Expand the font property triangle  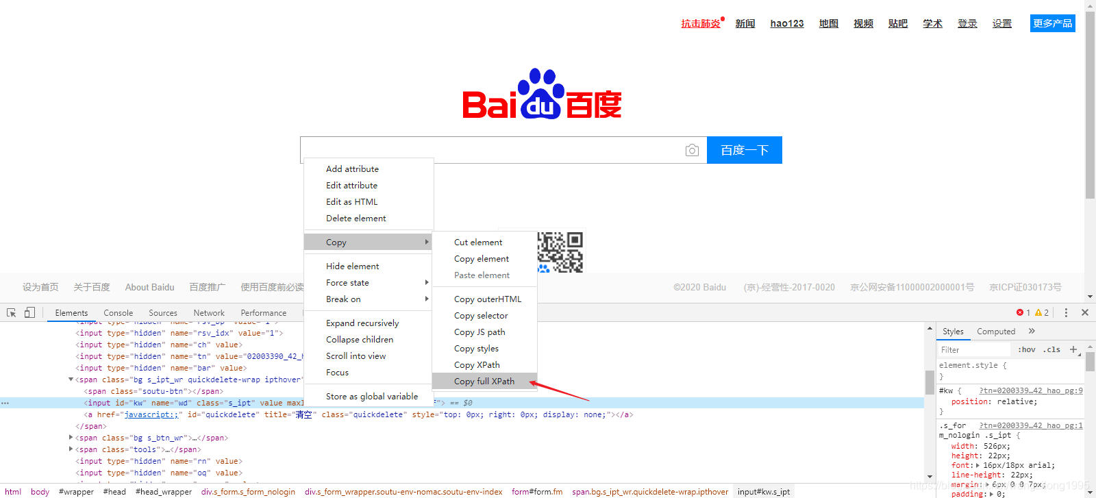point(978,465)
